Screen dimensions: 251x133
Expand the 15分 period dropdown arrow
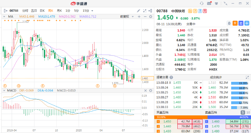(x=92, y=11)
